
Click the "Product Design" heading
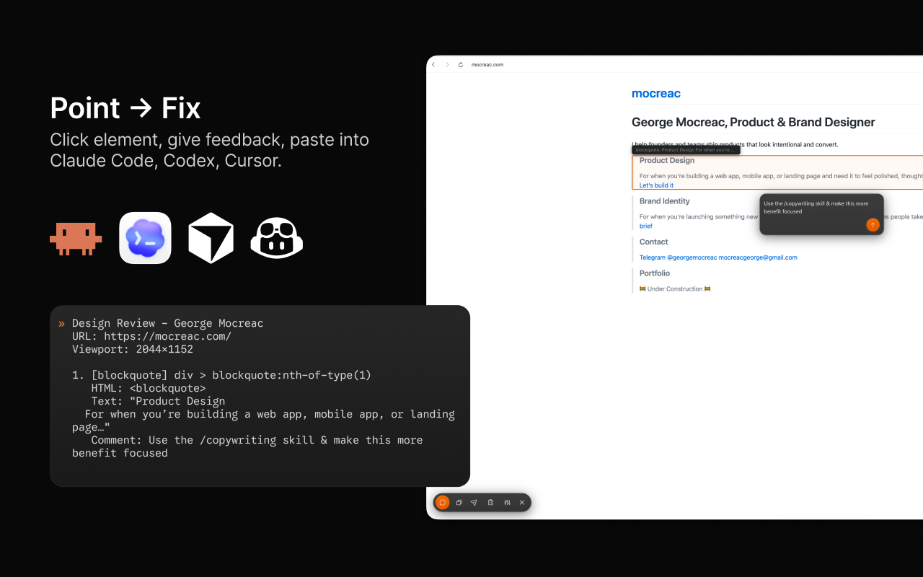tap(667, 161)
